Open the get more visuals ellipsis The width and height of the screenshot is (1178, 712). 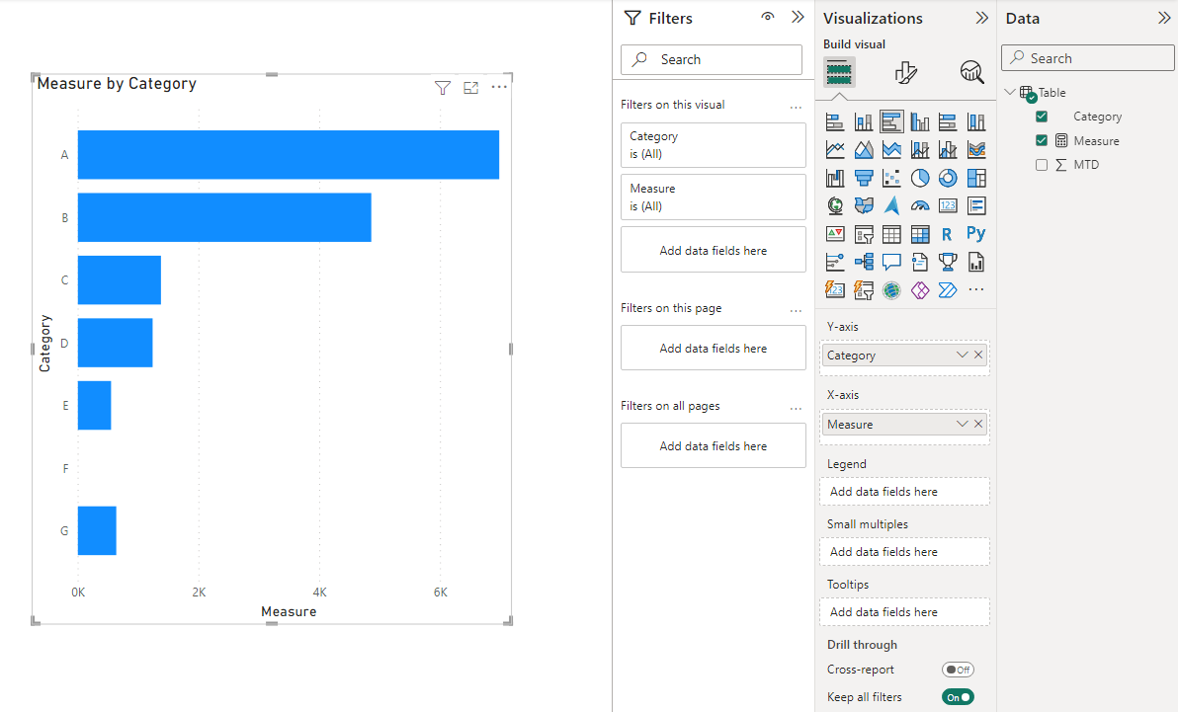coord(976,290)
